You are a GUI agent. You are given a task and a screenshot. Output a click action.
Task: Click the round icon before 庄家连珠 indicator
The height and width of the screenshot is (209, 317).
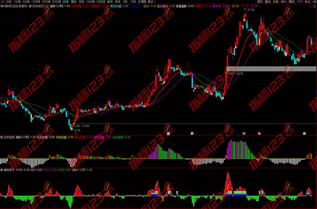pyautogui.click(x=2, y=137)
